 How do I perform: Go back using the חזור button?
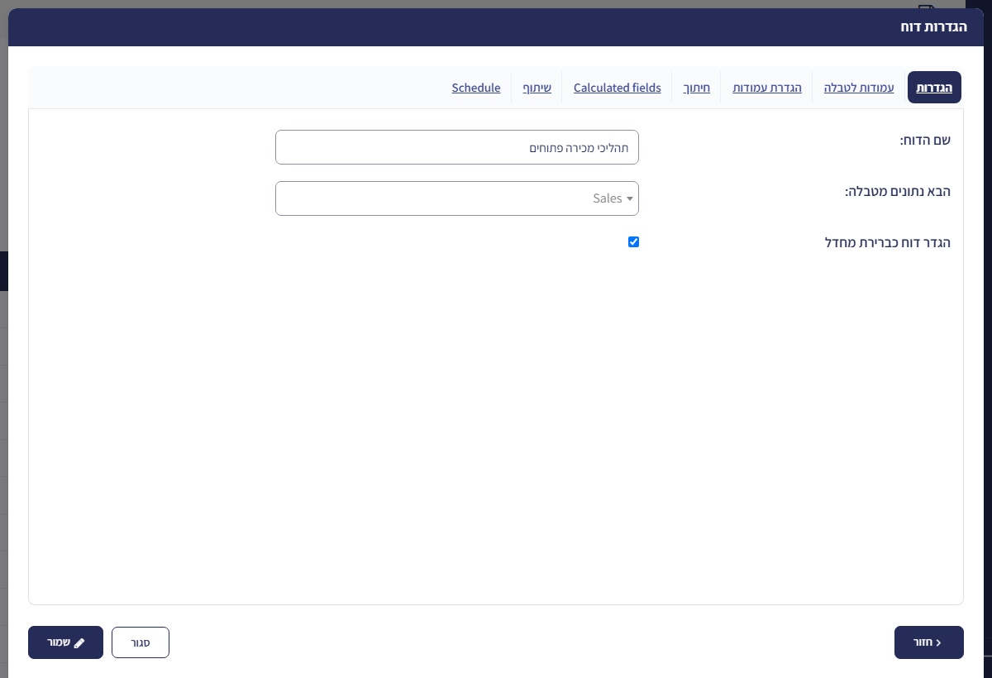tap(928, 642)
